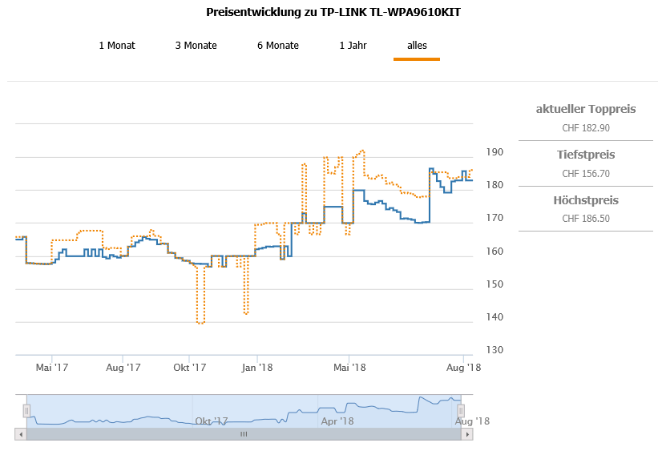Click the Jan '18 x-axis label
Image resolution: width=658 pixels, height=451 pixels.
click(259, 368)
